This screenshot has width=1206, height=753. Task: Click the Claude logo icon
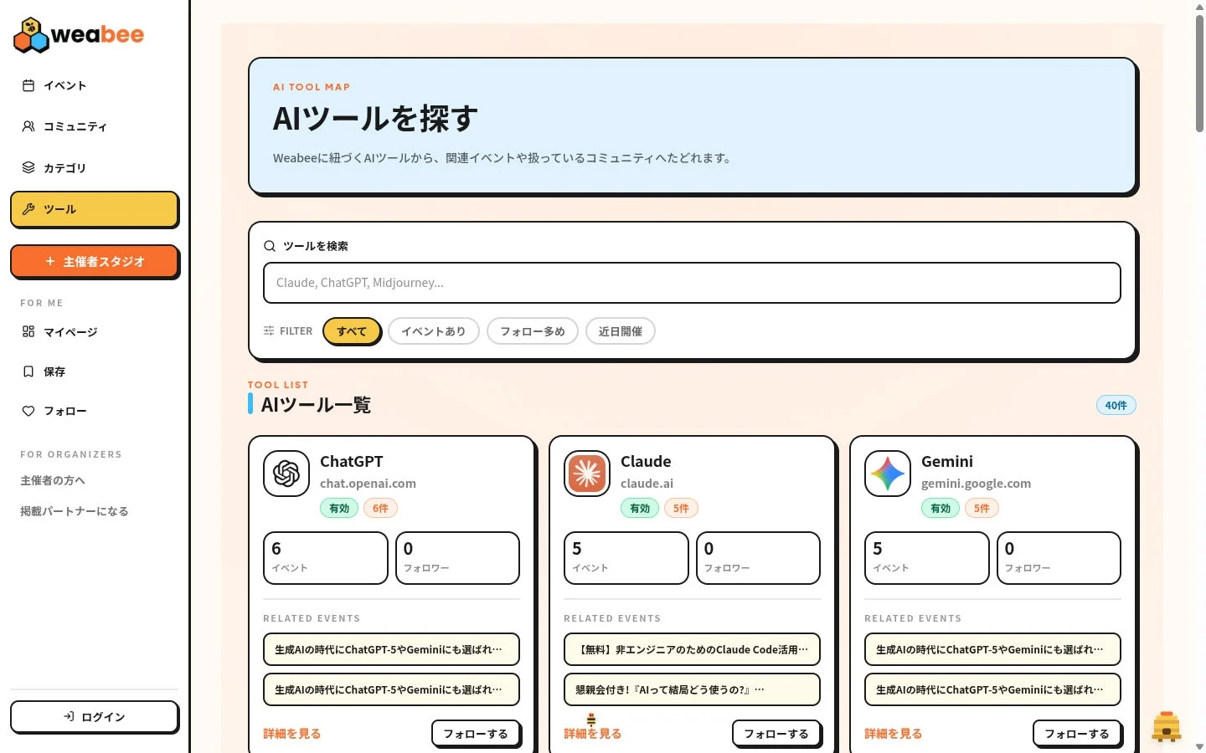(587, 474)
